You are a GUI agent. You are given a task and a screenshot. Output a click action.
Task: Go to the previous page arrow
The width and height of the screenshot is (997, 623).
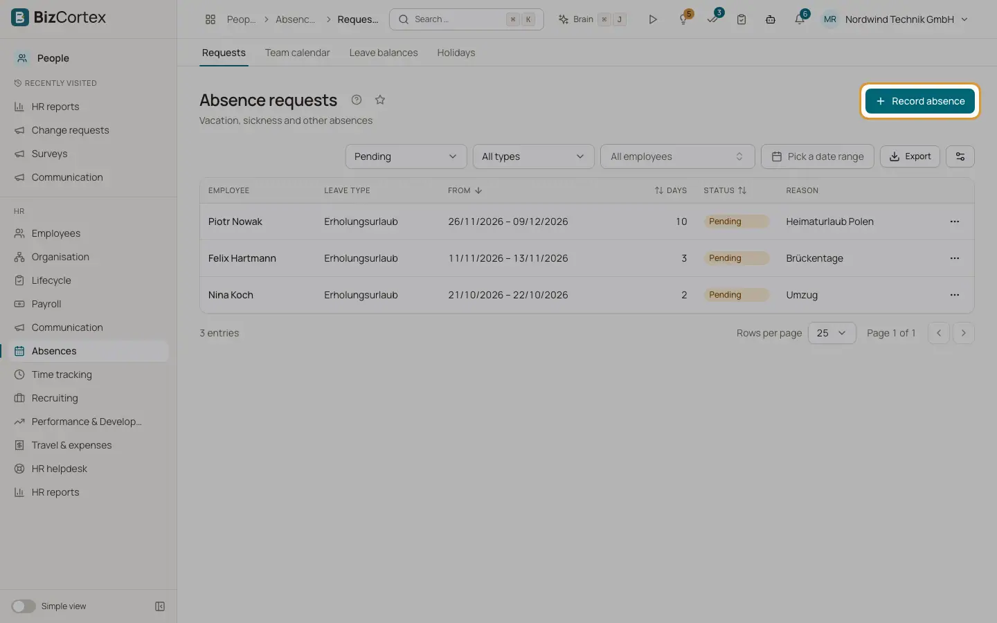click(x=939, y=333)
